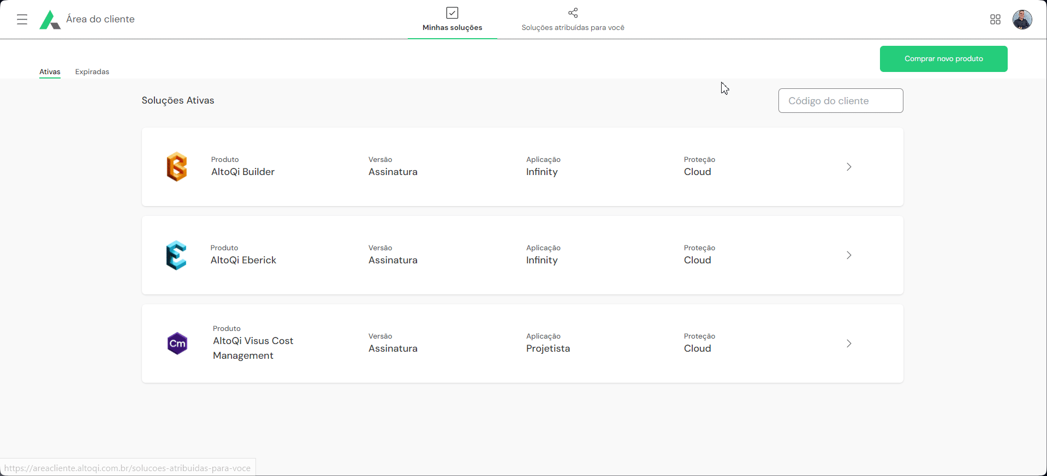
Task: Focus the Código do cliente field
Action: 840,101
